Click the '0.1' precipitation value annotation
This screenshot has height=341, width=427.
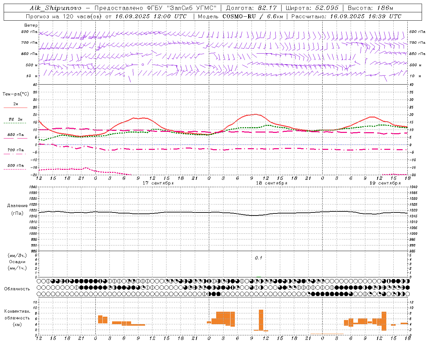pos(259,258)
